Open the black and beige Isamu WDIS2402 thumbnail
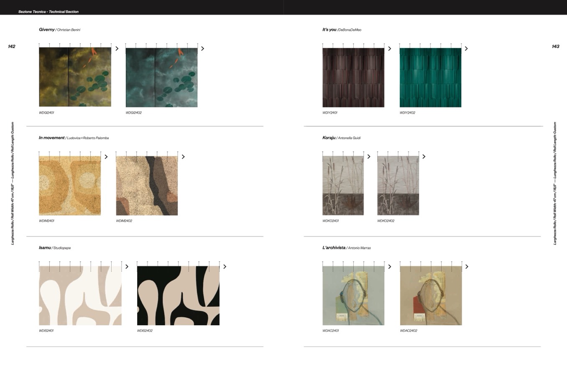This screenshot has width=567, height=367. click(178, 296)
